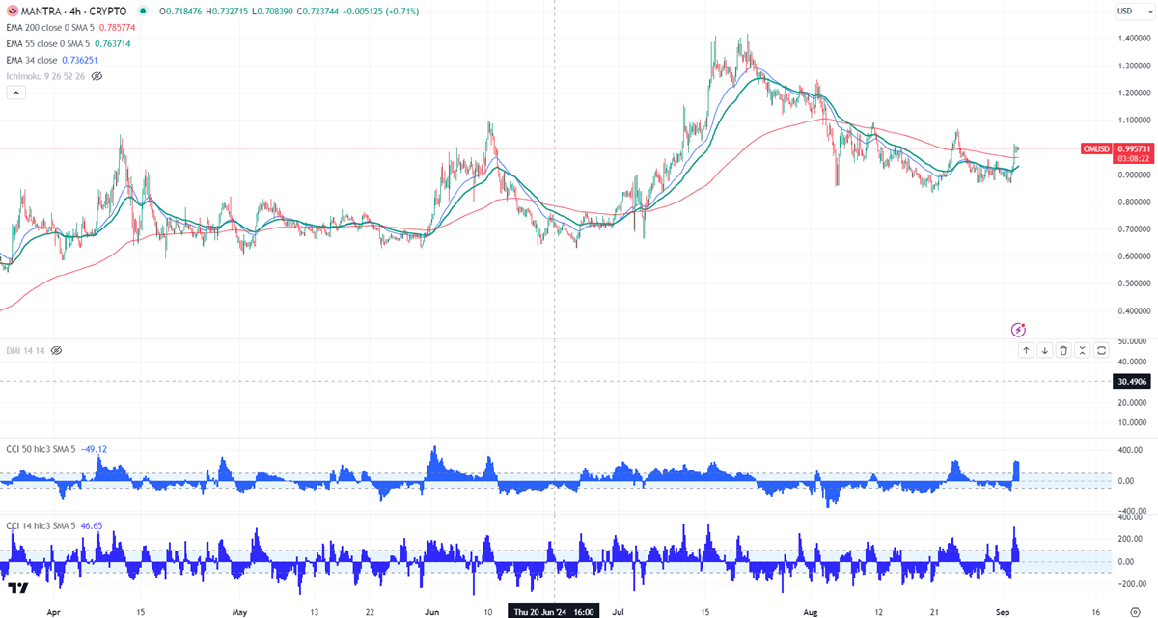Click the Sep label on time axis
Screen dimensions: 1158x618
(1003, 611)
